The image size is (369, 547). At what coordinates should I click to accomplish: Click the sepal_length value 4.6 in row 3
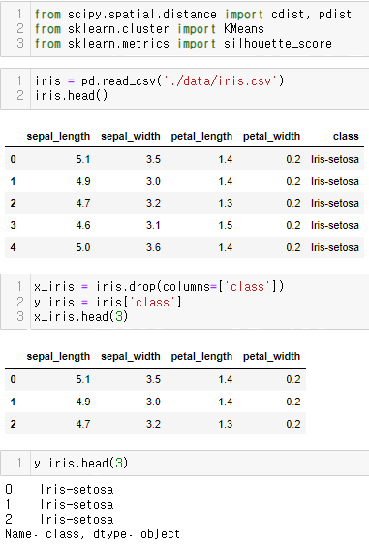[x=83, y=225]
